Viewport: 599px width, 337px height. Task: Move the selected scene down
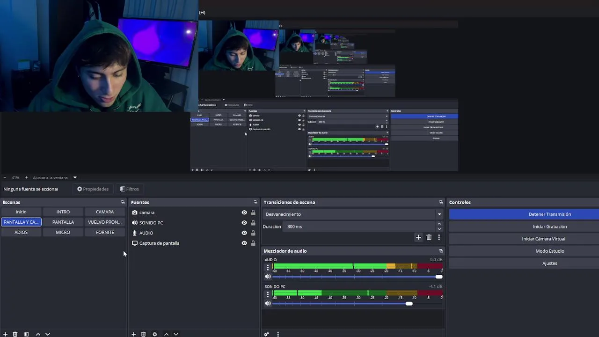[47, 334]
